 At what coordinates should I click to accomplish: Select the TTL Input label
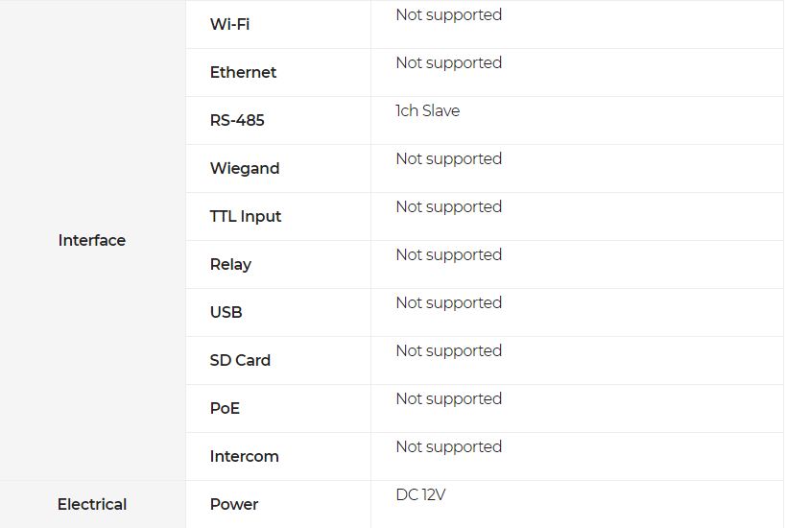pyautogui.click(x=246, y=217)
